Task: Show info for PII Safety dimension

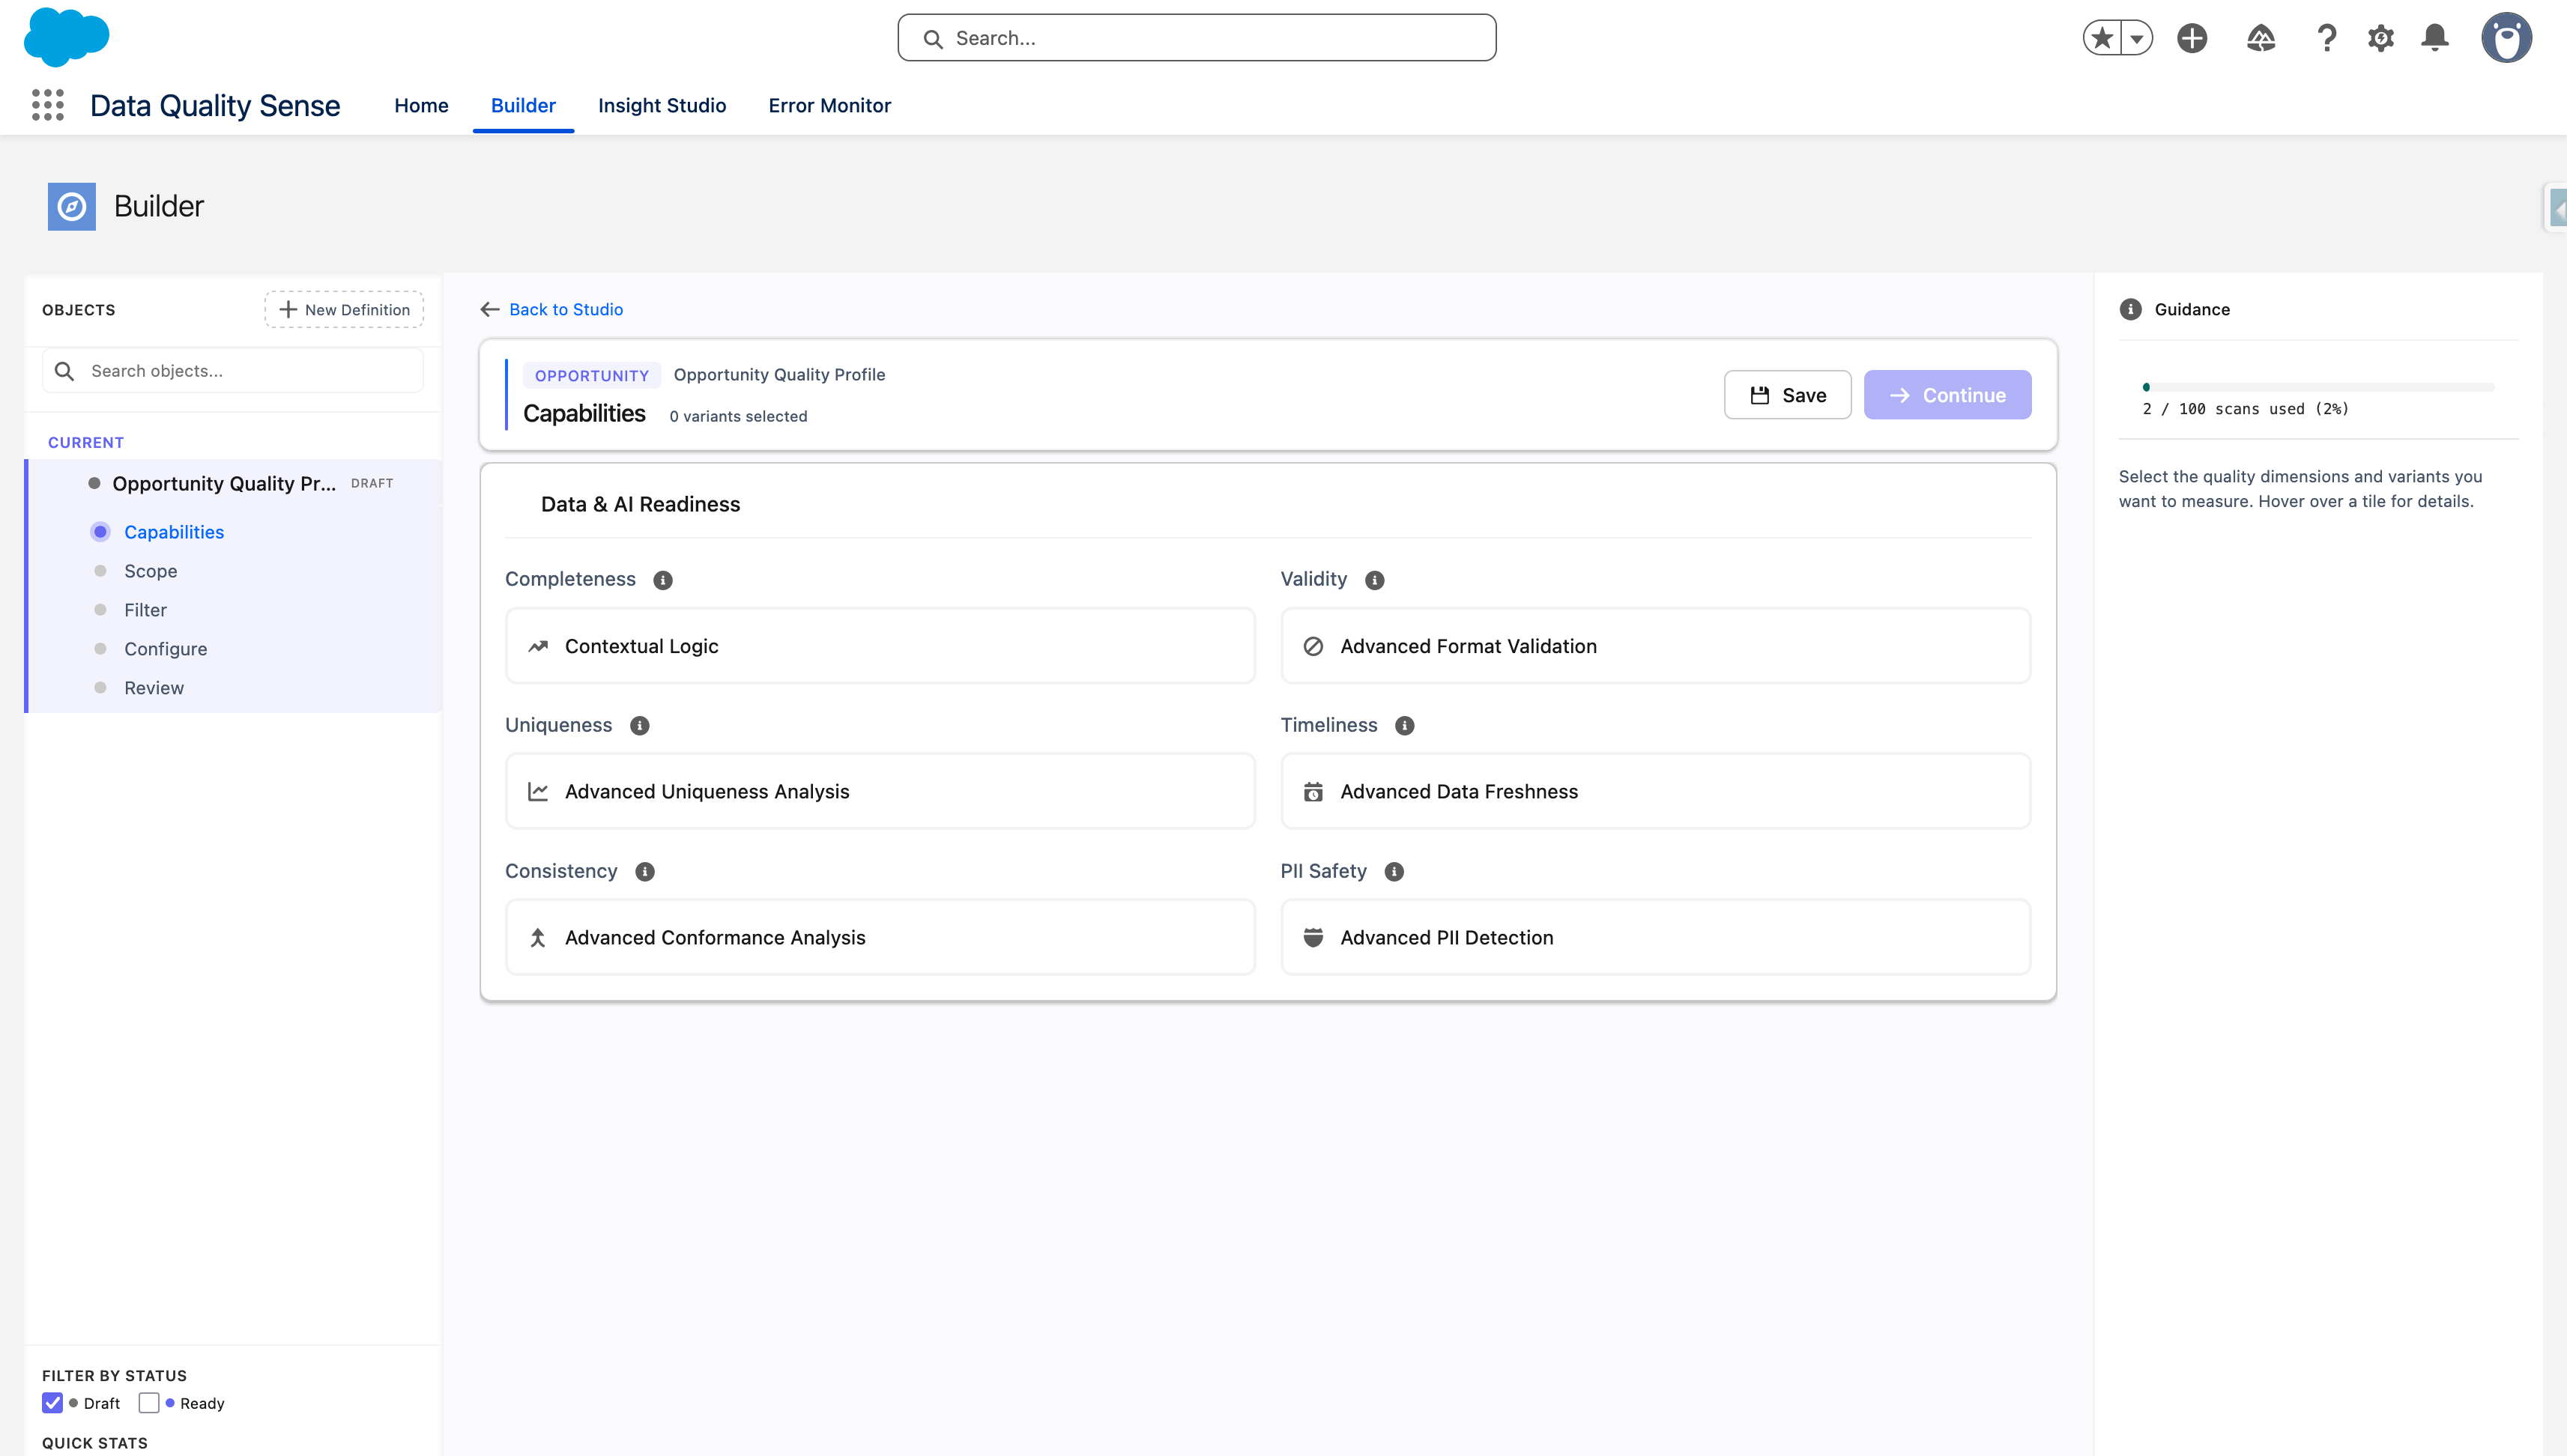Action: (x=1394, y=872)
